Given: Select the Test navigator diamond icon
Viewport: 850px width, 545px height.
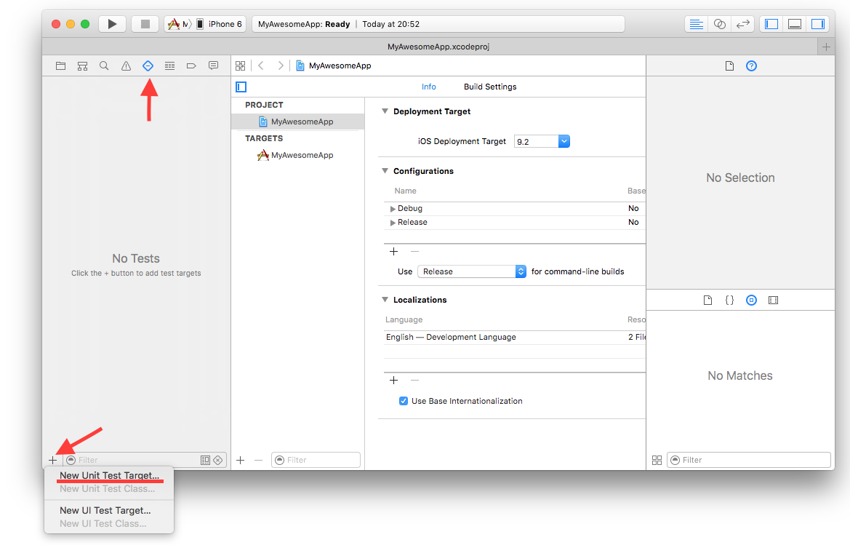Looking at the screenshot, I should (148, 65).
